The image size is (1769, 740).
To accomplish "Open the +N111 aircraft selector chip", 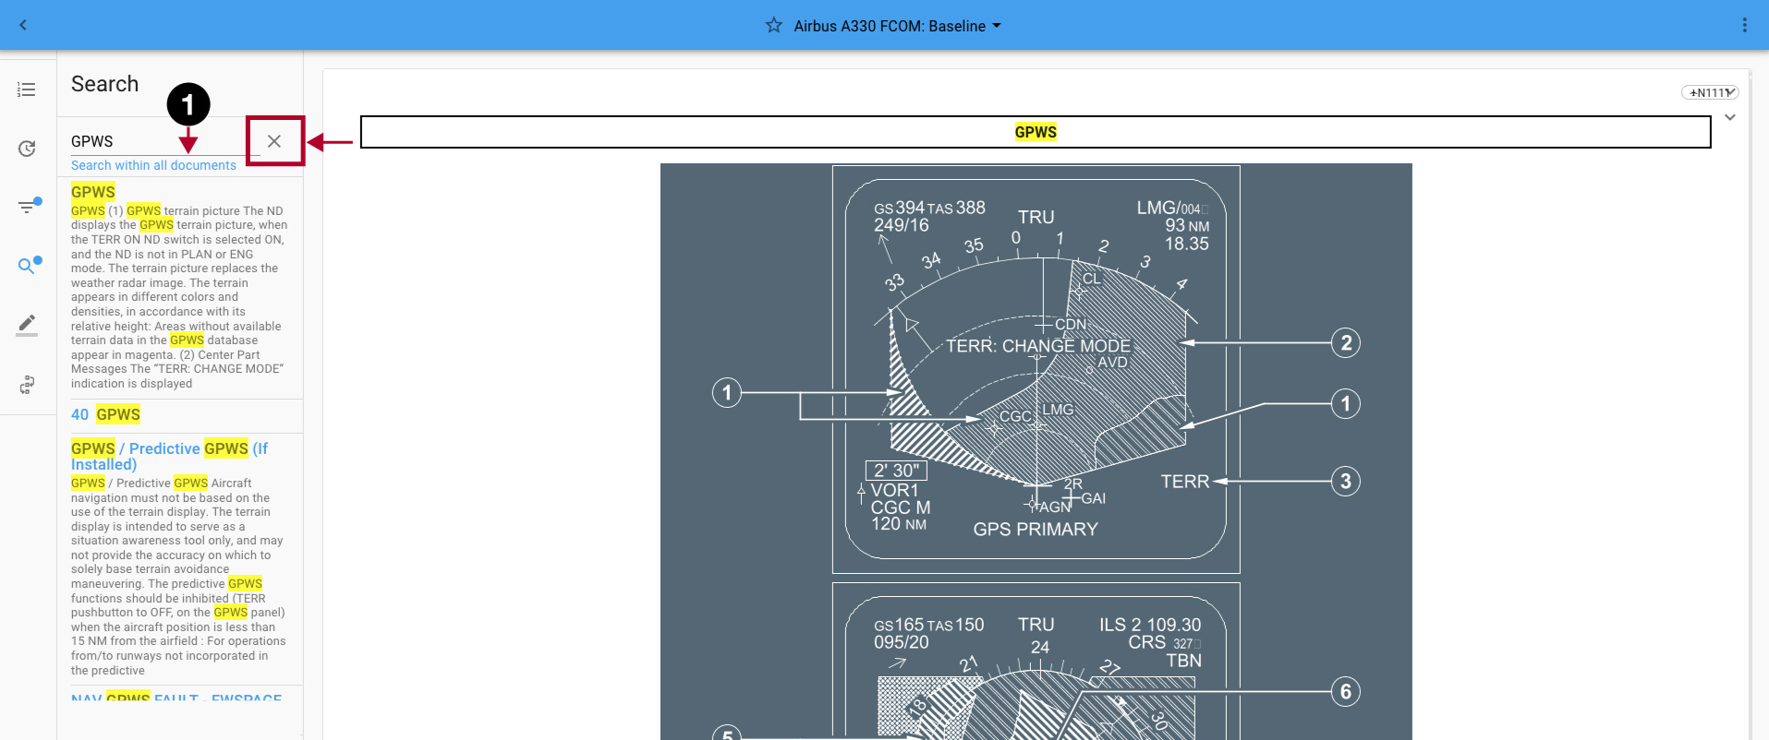I will 1710,92.
